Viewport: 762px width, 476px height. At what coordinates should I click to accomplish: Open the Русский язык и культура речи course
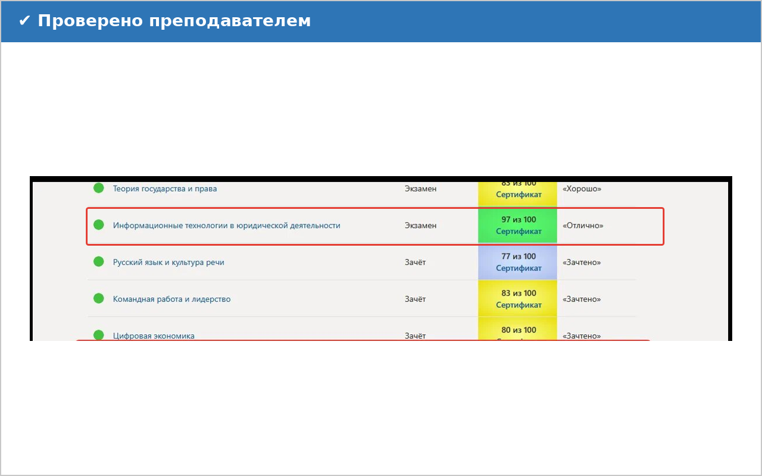(x=168, y=262)
